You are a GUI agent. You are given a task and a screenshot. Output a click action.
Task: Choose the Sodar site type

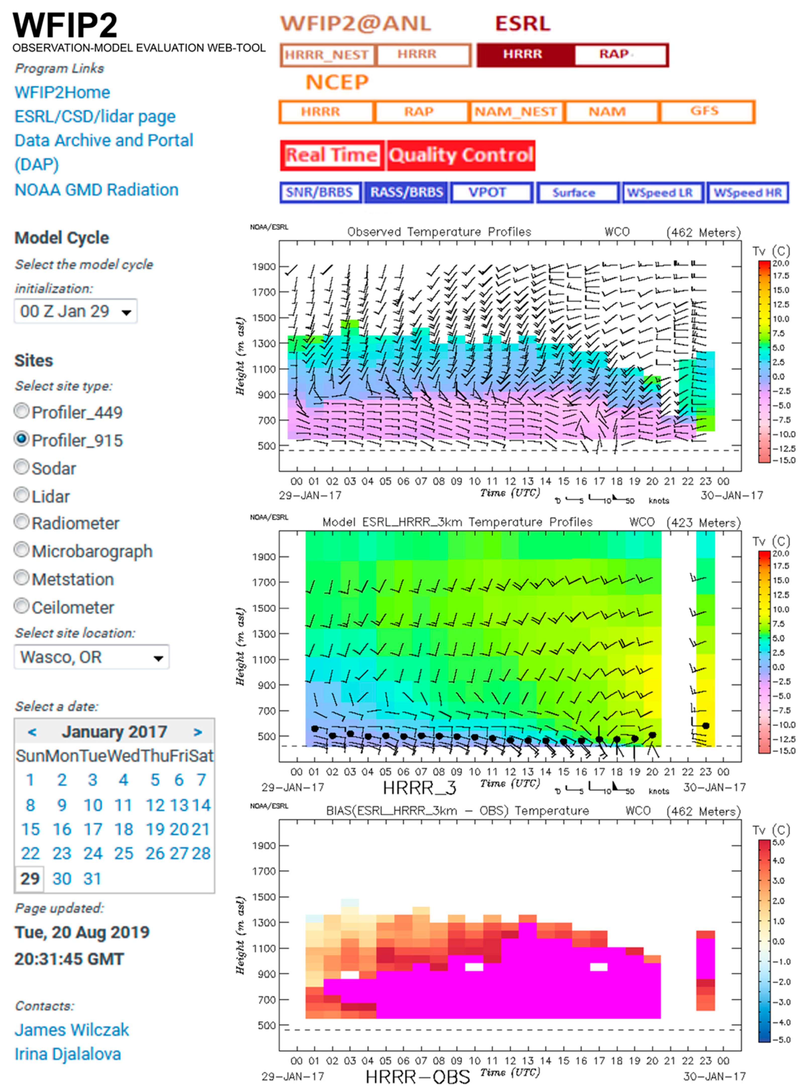point(21,467)
